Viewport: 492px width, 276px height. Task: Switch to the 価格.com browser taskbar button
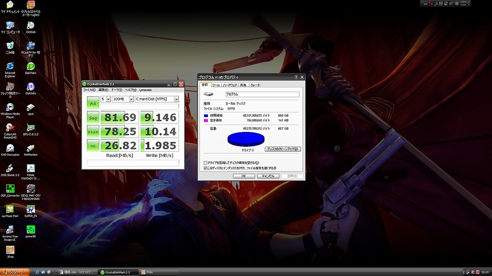point(77,272)
